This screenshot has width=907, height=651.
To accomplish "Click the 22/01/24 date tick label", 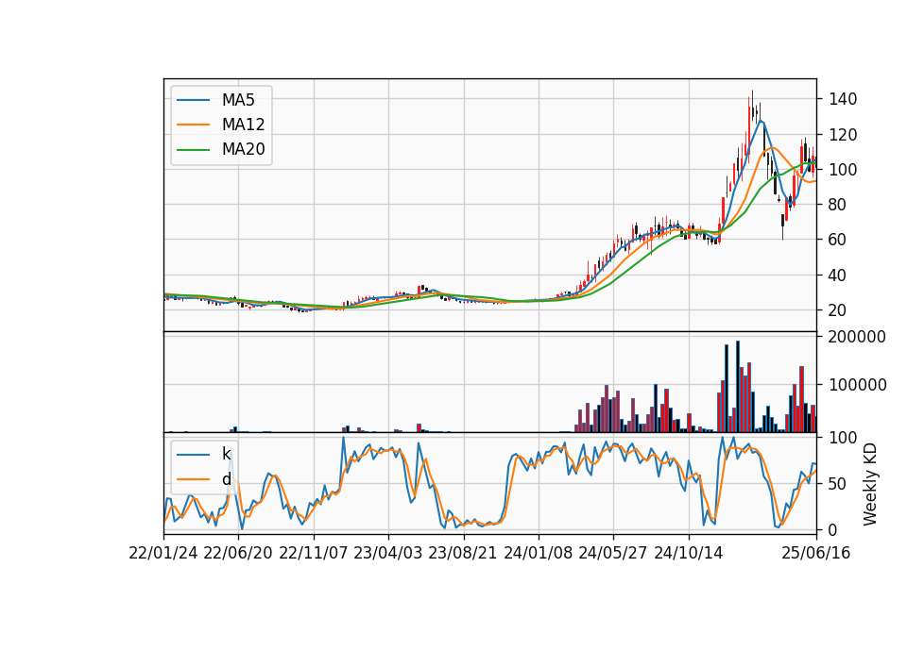I will pos(163,553).
